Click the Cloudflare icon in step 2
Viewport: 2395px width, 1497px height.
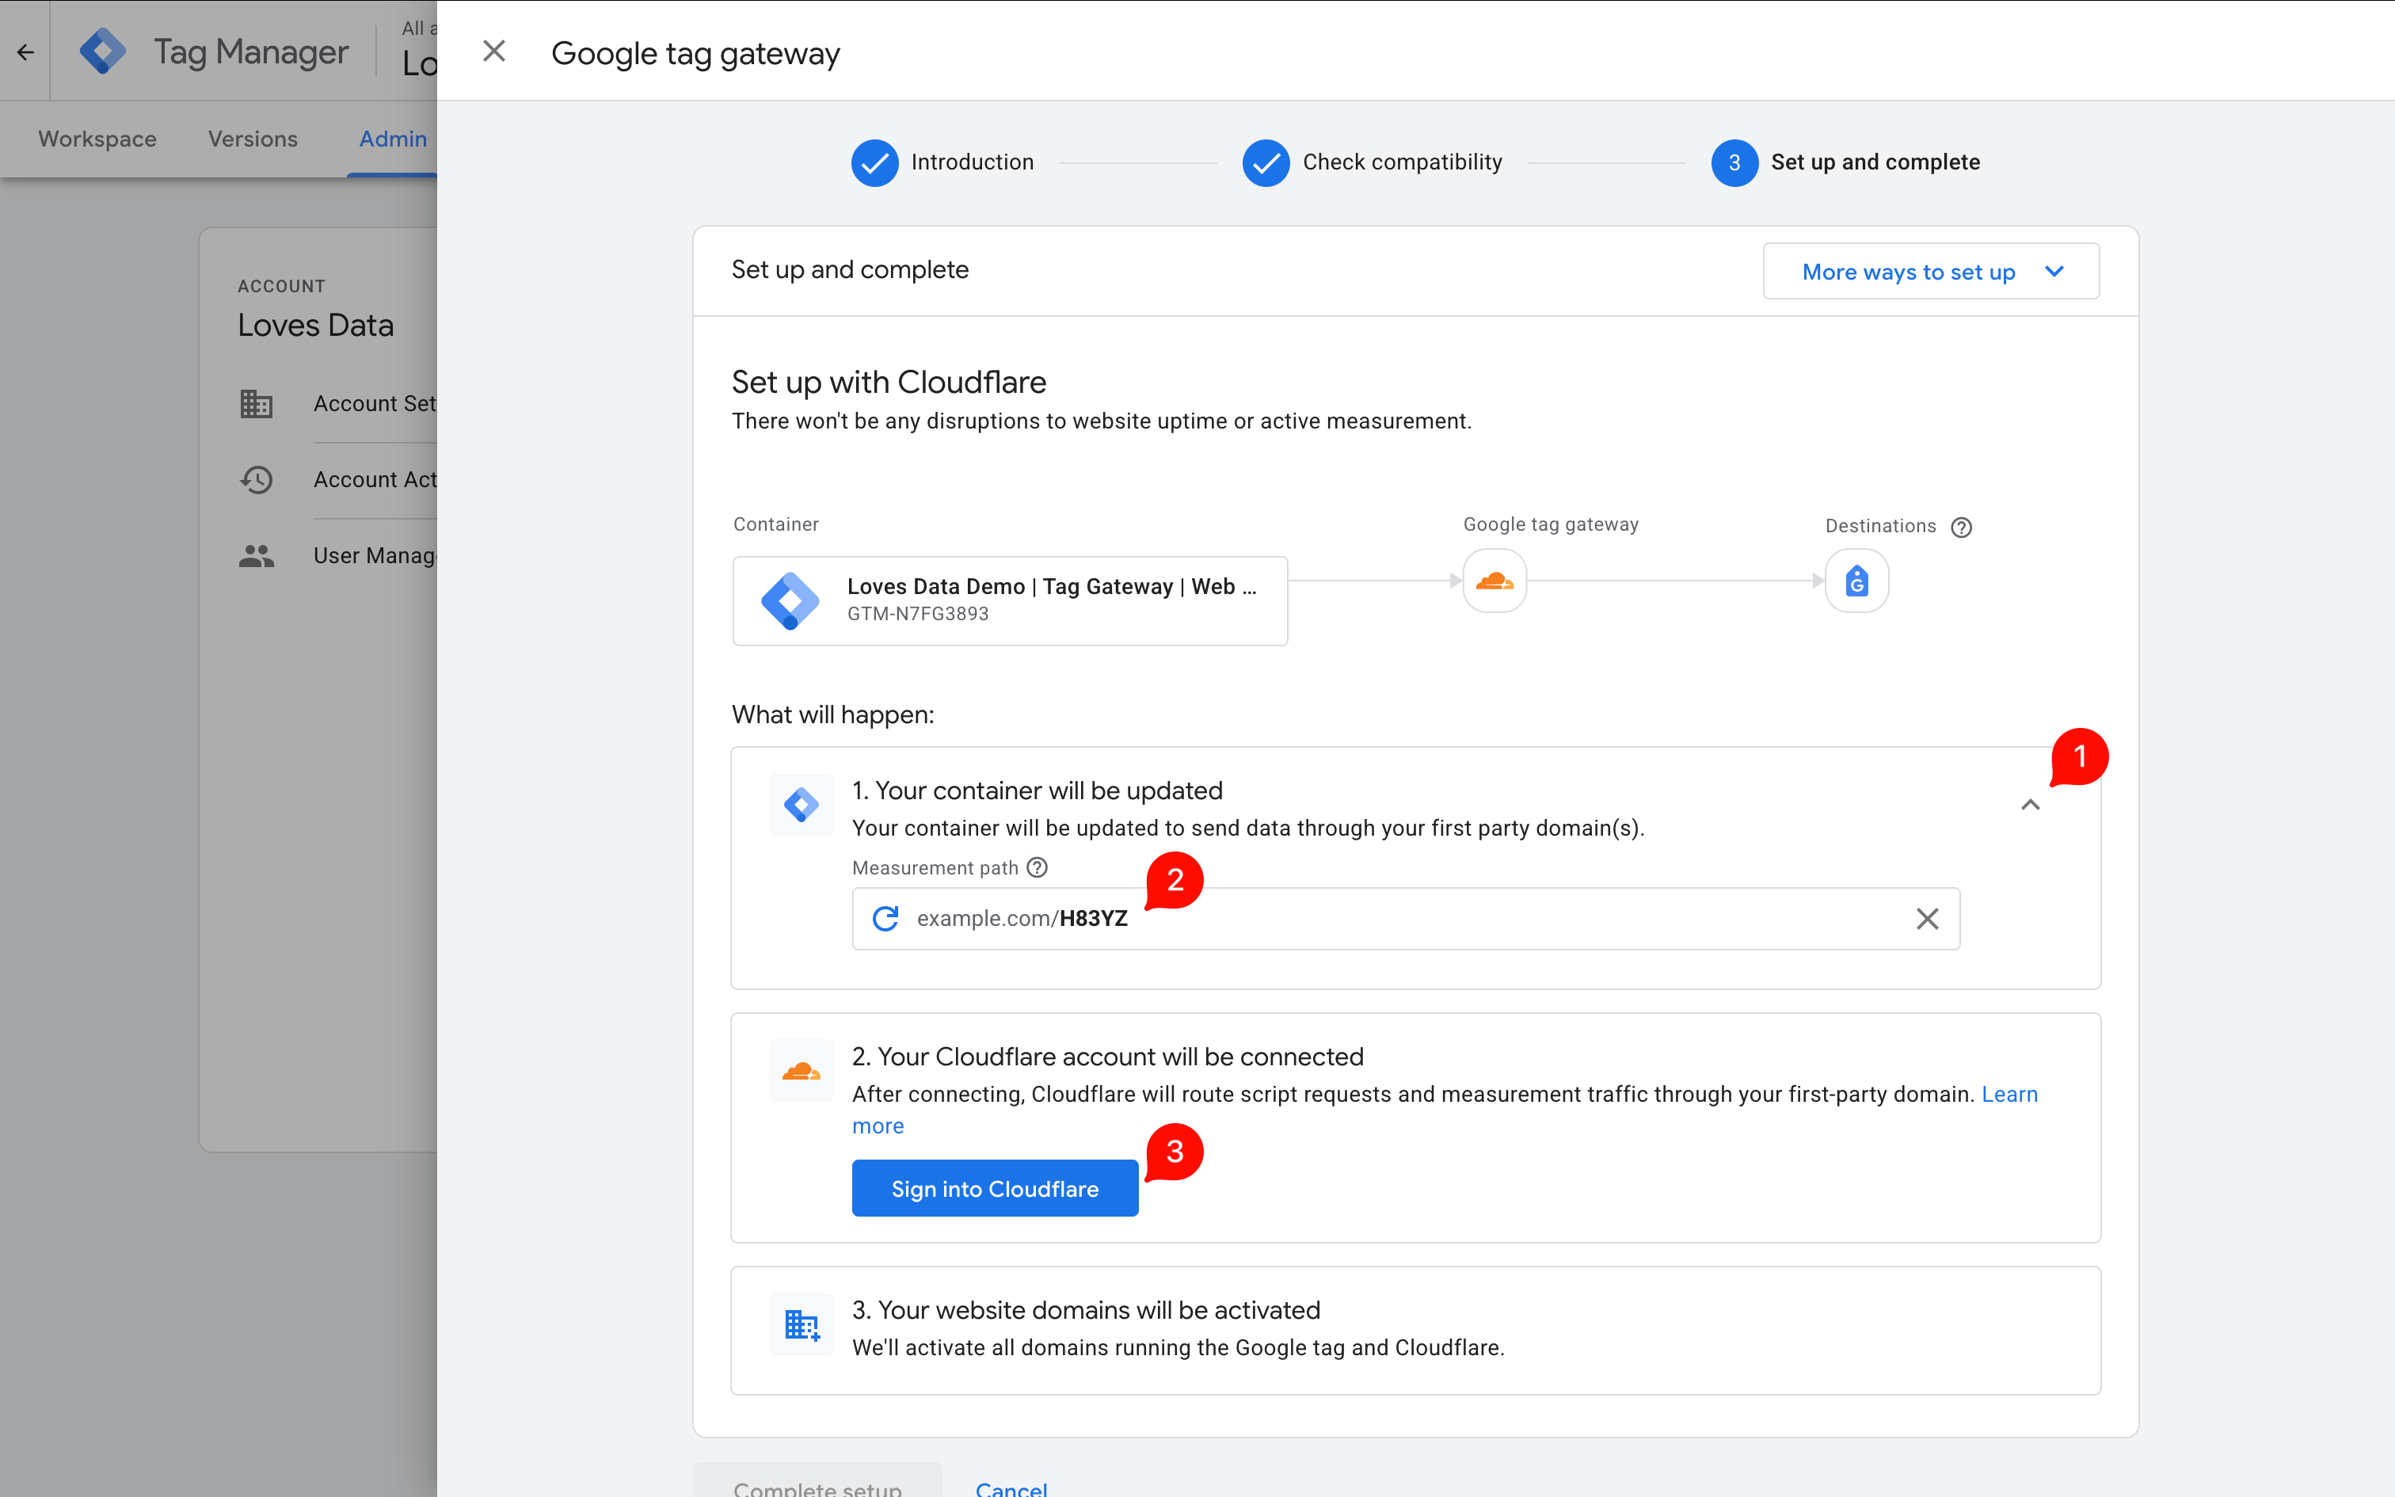click(801, 1071)
